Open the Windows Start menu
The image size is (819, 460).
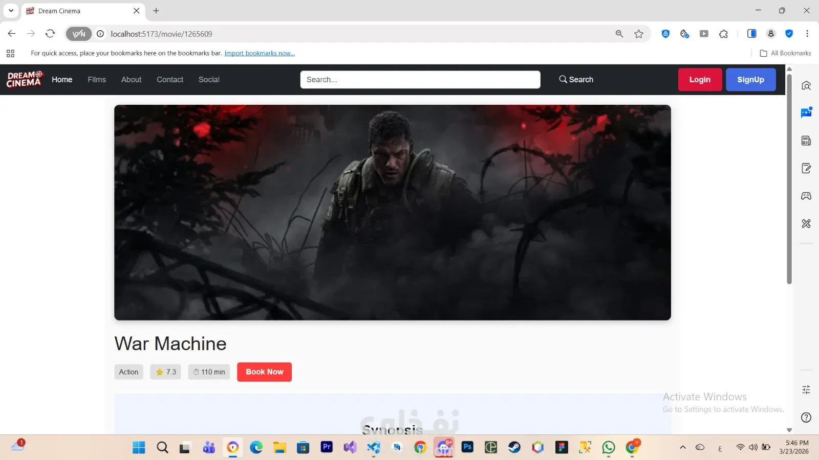[139, 448]
